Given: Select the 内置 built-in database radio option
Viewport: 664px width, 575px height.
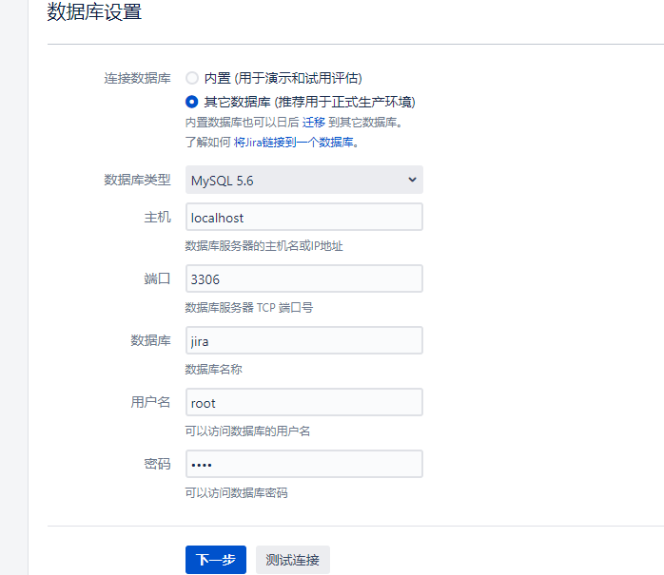Looking at the screenshot, I should coord(192,78).
